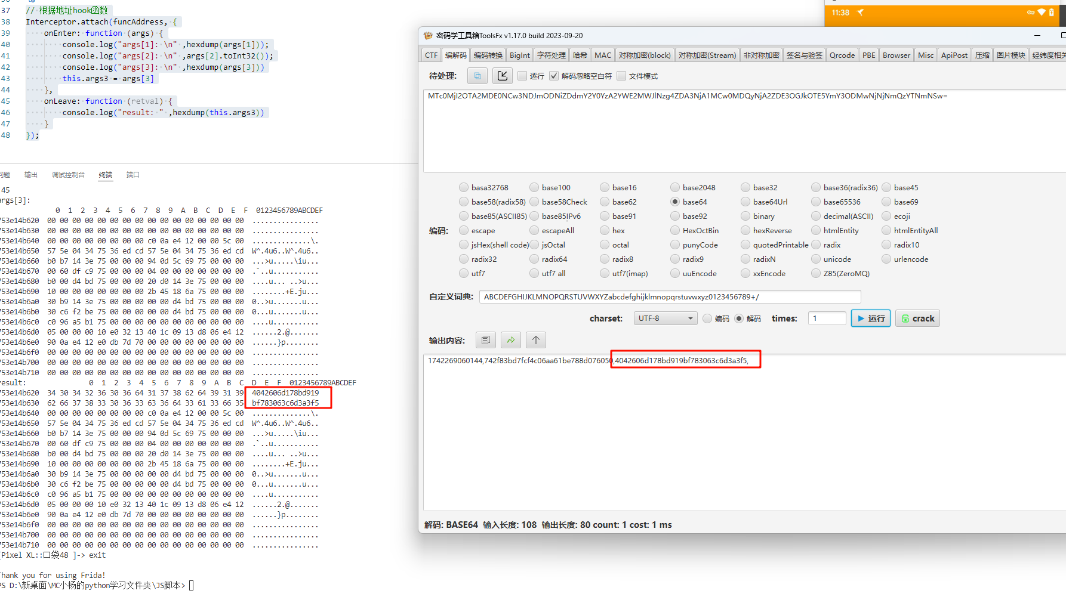This screenshot has width=1066, height=606.
Task: Switch to the 哈希 tab
Action: click(580, 55)
